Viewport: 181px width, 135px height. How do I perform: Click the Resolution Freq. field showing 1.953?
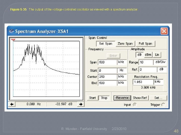(x=143, y=82)
